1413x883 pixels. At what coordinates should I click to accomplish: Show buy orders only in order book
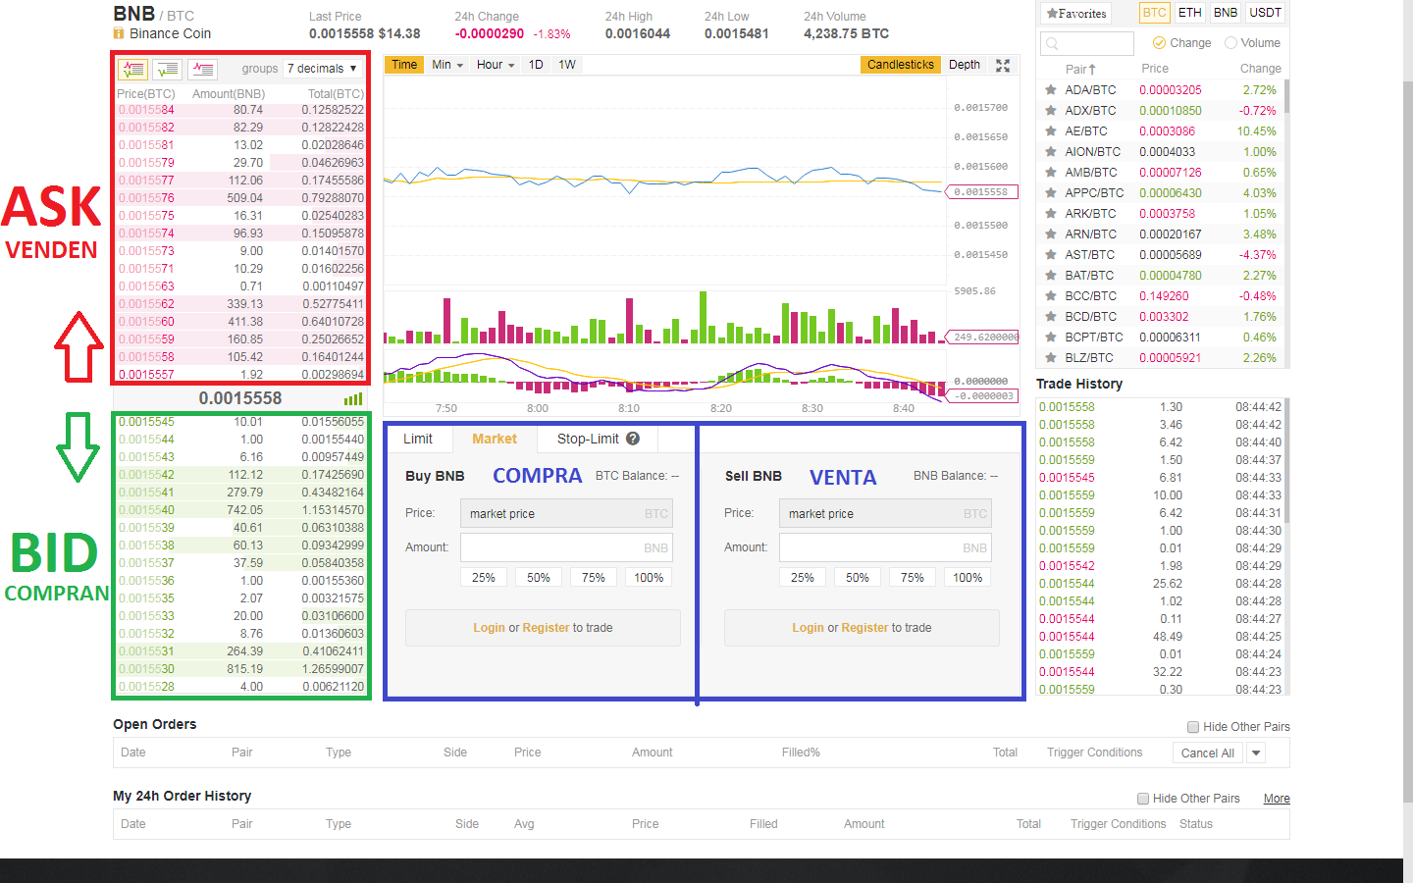pos(168,69)
